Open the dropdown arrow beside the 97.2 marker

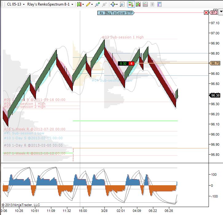click(221, 12)
